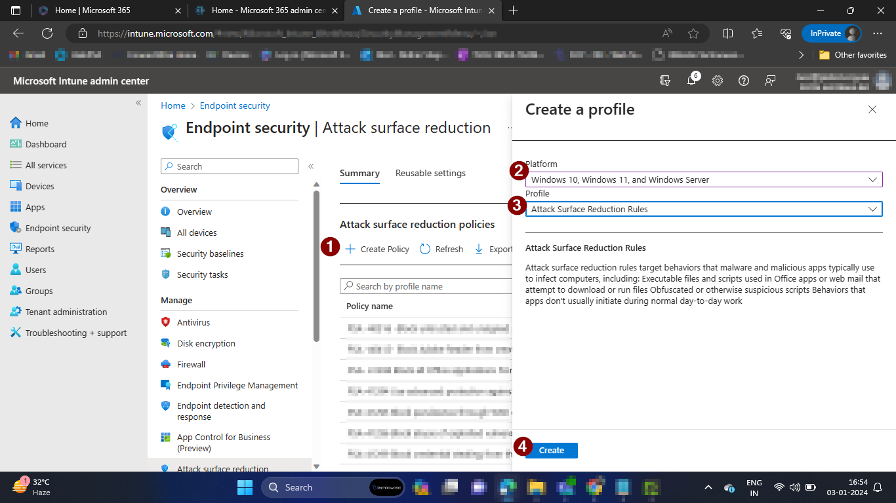This screenshot has width=896, height=503.
Task: Open browser settings and more menu
Action: click(878, 33)
